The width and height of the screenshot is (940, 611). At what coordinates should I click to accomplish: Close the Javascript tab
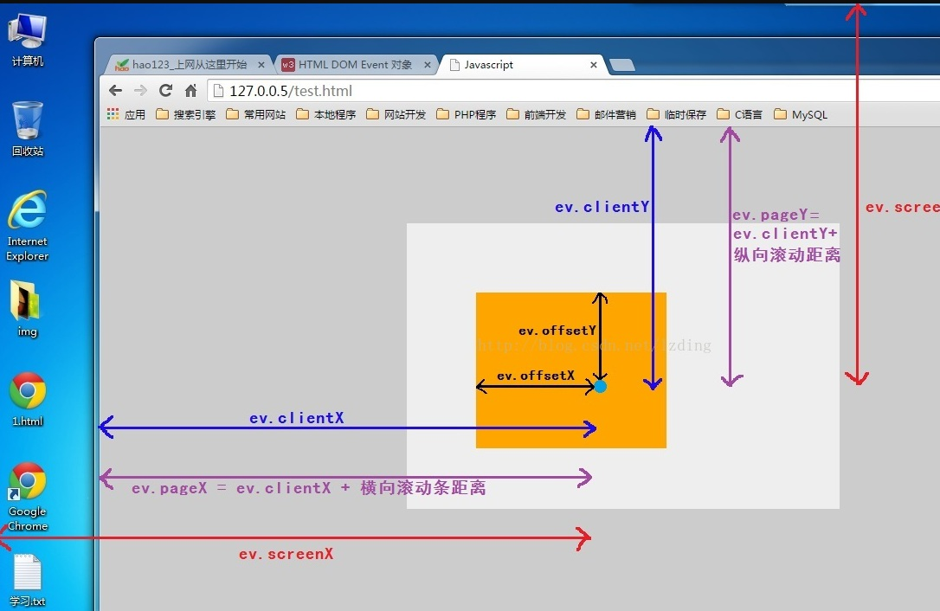594,65
